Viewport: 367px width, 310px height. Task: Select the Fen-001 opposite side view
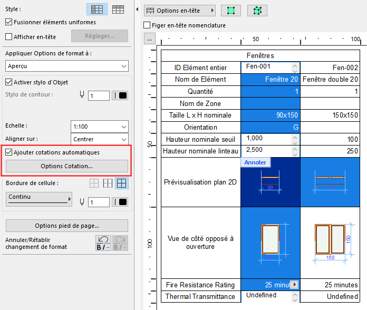(x=271, y=243)
